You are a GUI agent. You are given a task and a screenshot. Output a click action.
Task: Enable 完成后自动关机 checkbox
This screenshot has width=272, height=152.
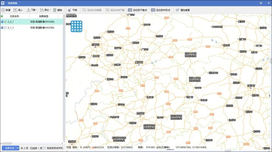point(44,148)
